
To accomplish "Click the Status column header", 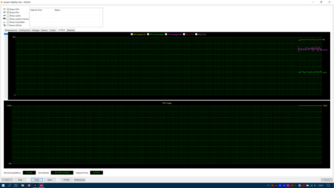I will point(77,10).
